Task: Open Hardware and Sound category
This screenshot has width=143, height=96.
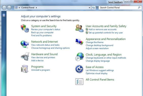Action: coord(44,54)
